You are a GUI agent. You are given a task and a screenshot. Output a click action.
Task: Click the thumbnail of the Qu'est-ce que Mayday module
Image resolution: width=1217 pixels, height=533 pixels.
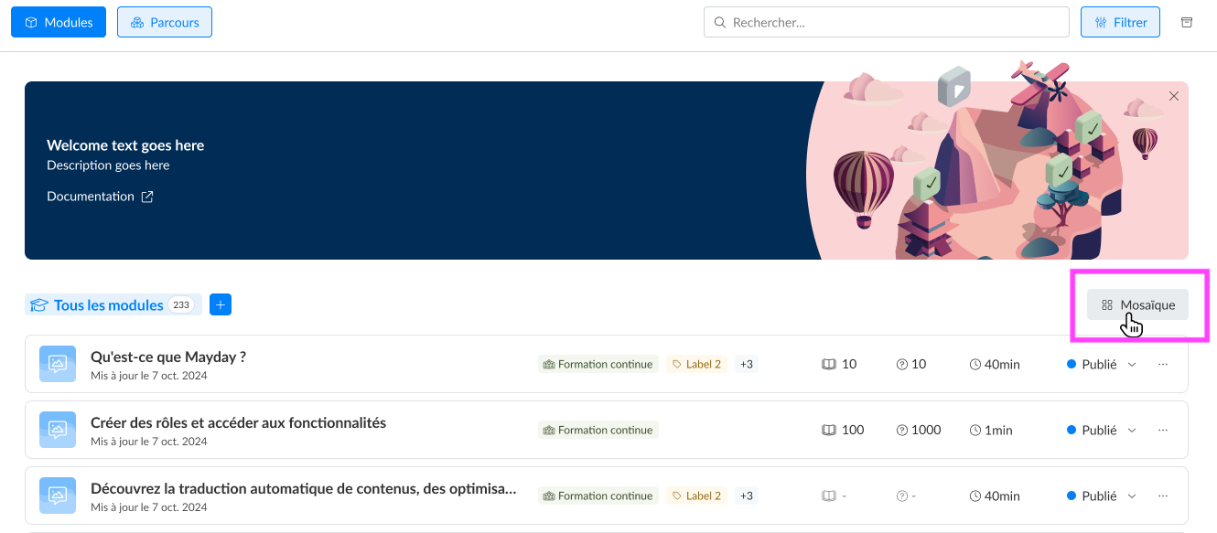pyautogui.click(x=57, y=363)
